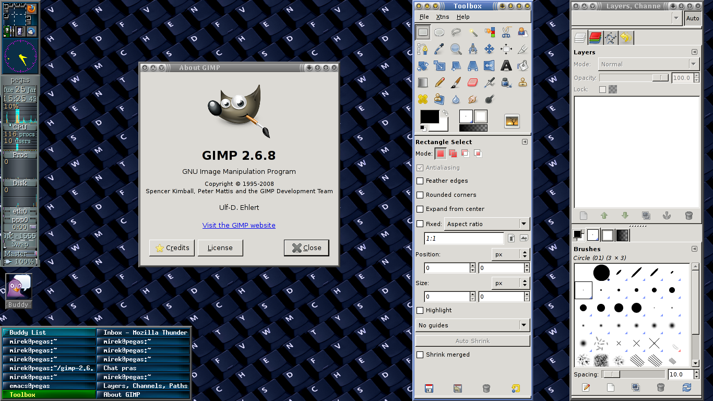The height and width of the screenshot is (401, 713).
Task: Click the Credits button
Action: (172, 248)
